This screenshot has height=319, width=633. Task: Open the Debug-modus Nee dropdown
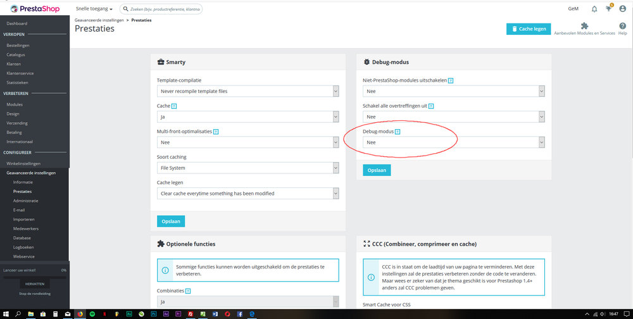click(x=454, y=142)
